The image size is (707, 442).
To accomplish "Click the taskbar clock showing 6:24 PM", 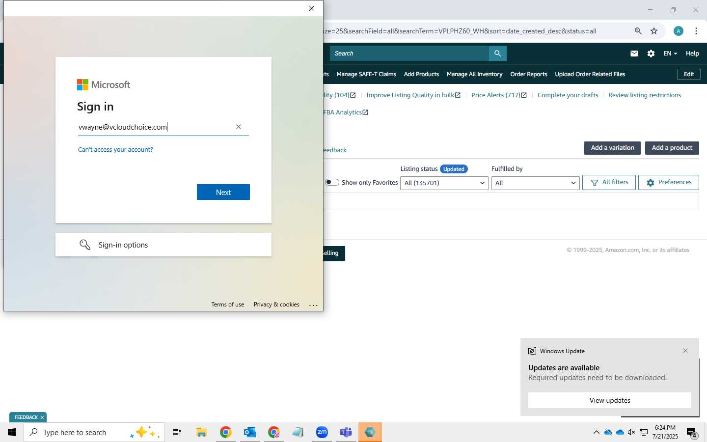I will tap(666, 432).
